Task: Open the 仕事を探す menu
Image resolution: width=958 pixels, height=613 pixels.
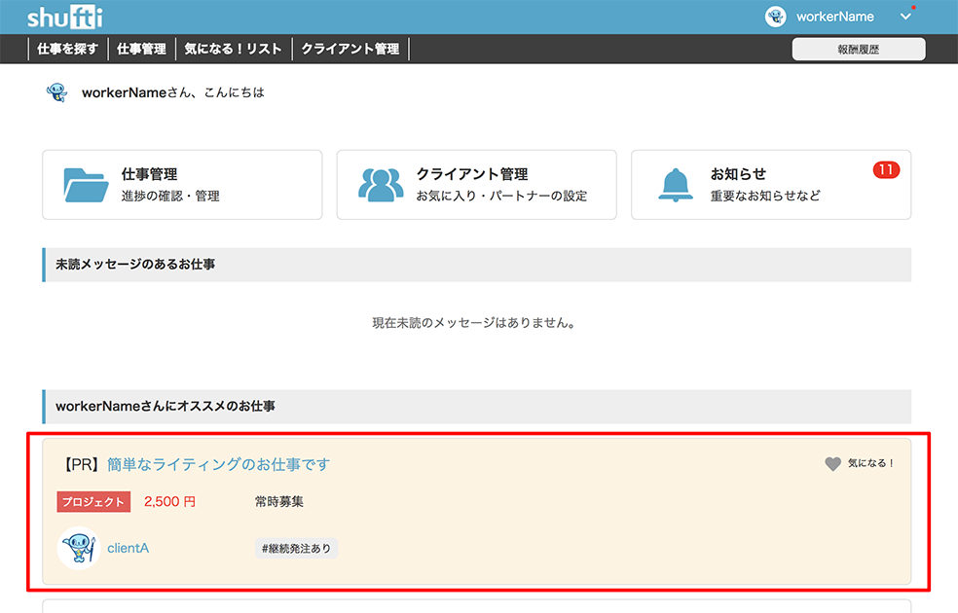Action: (x=68, y=49)
